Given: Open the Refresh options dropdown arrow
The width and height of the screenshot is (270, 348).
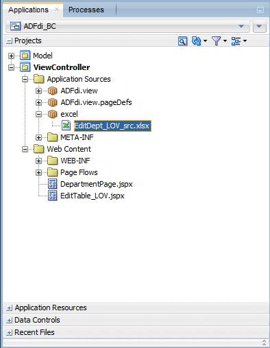Looking at the screenshot, I should point(205,41).
